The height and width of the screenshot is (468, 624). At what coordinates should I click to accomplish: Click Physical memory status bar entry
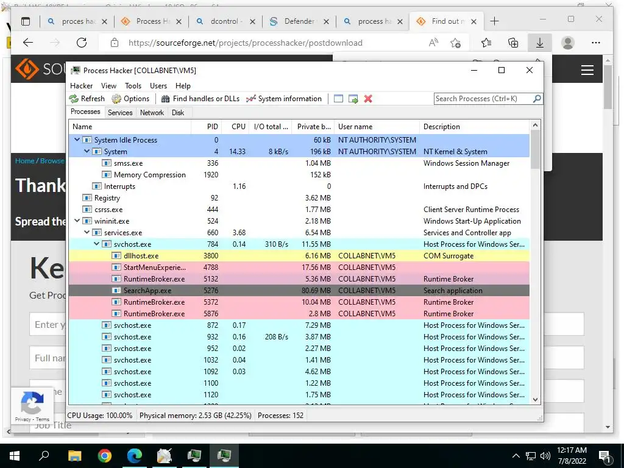(196, 416)
